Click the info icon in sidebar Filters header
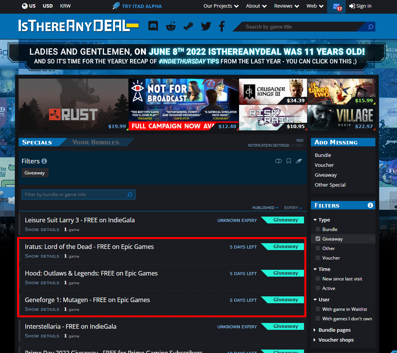Image resolution: width=397 pixels, height=353 pixels. 370,205
